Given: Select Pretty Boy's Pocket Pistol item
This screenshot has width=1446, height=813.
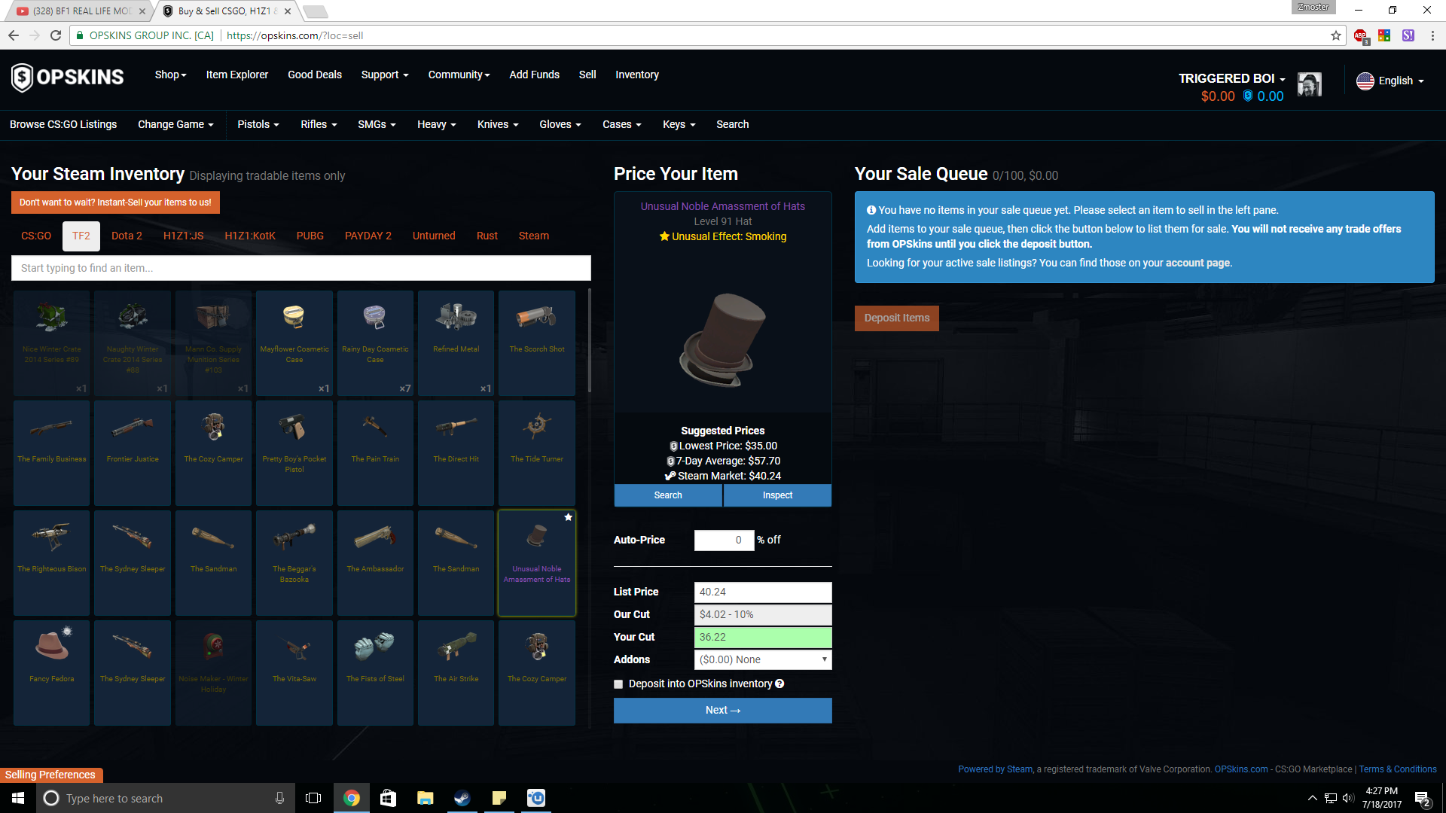Looking at the screenshot, I should [x=294, y=452].
